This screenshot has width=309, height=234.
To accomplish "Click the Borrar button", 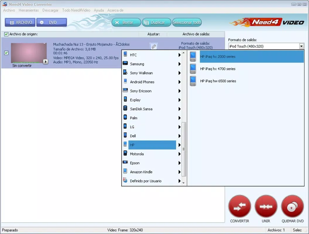I will point(126,22).
